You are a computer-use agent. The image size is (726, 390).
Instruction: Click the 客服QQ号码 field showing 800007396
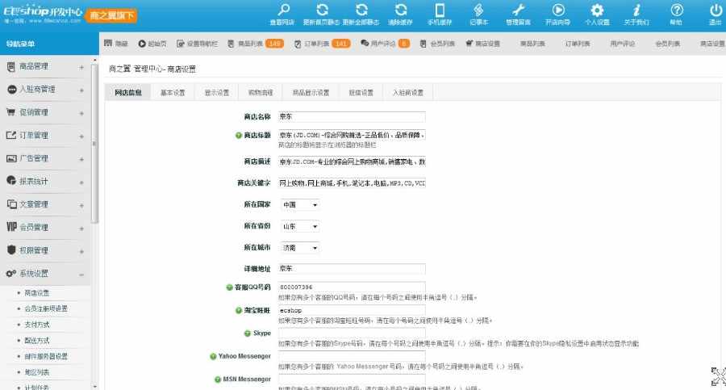352,287
